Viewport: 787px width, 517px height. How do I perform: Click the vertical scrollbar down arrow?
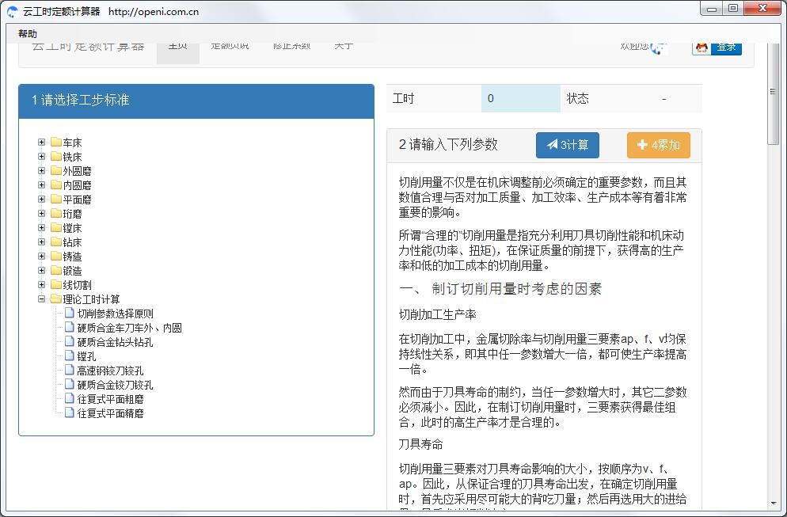774,503
